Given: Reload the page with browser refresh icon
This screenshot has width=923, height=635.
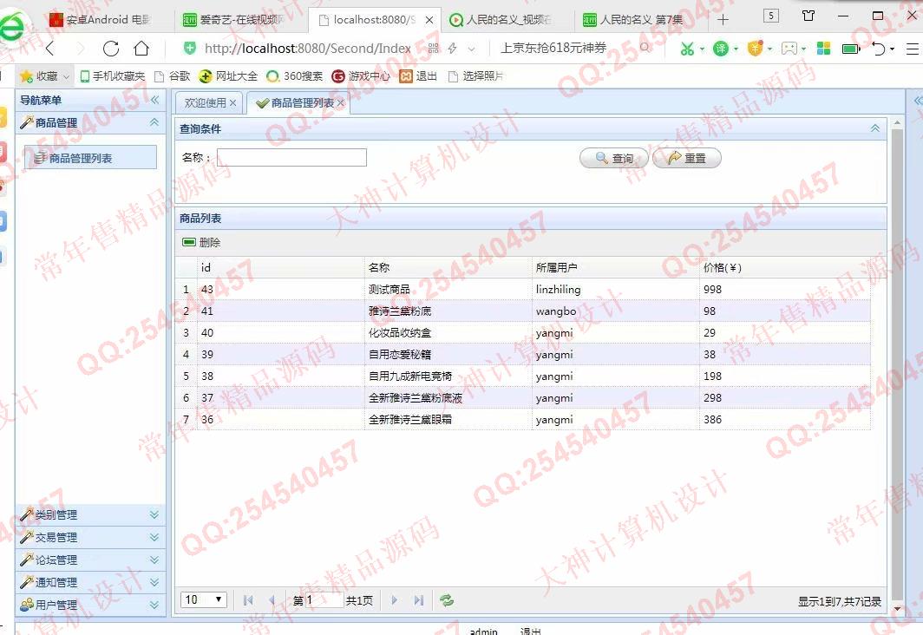Looking at the screenshot, I should click(x=111, y=49).
